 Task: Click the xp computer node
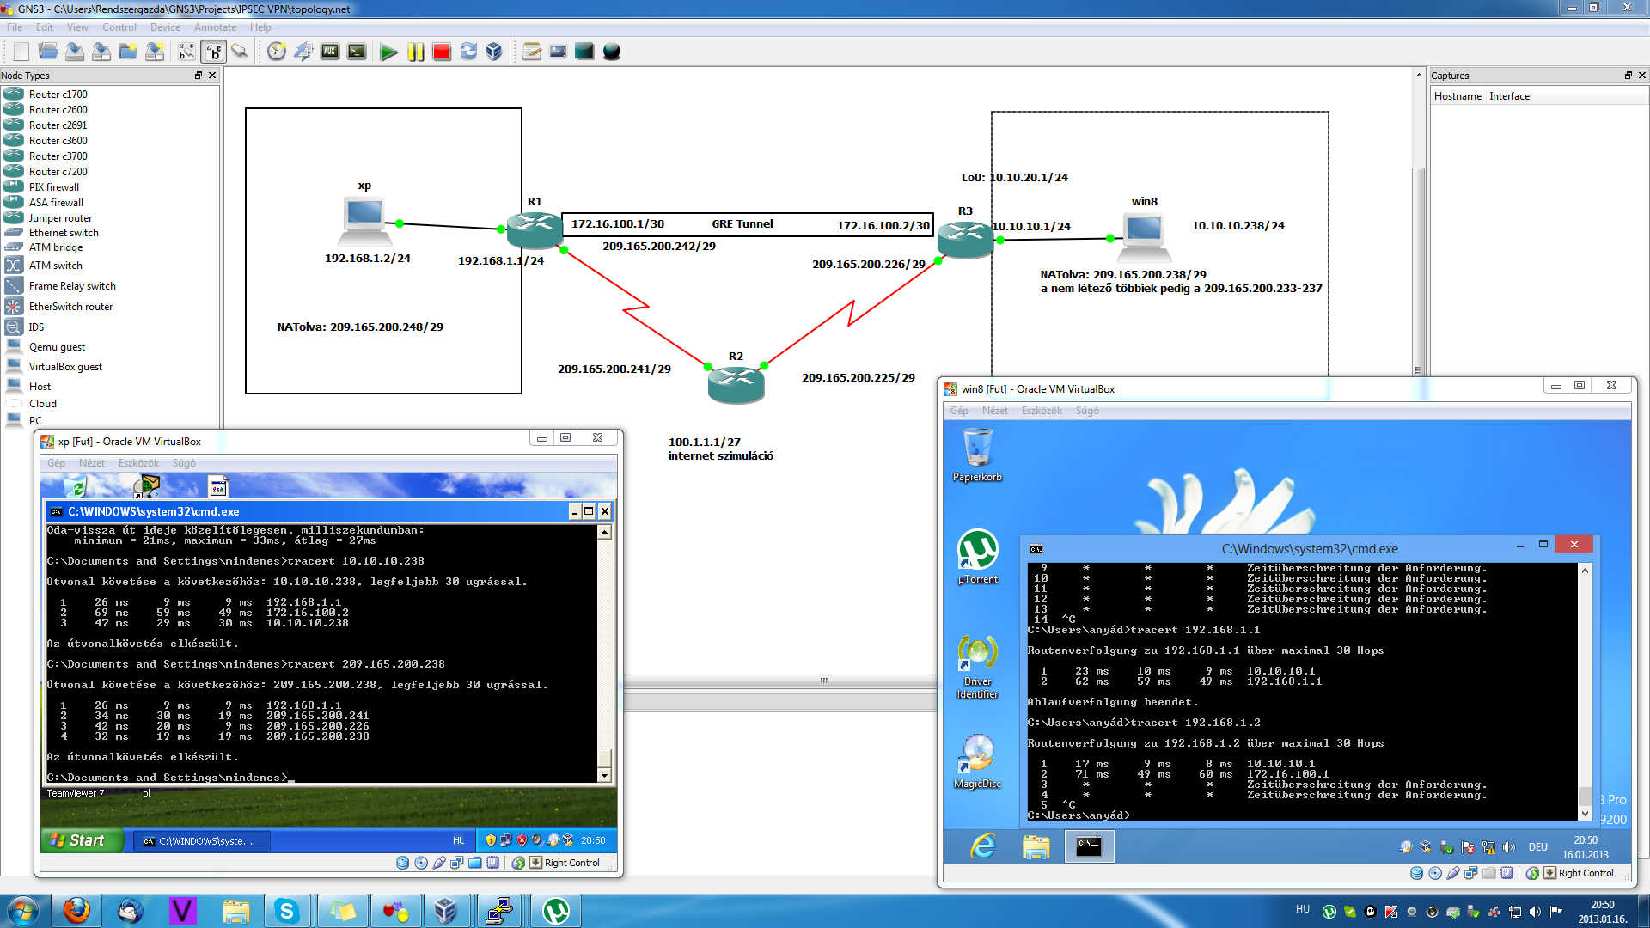click(364, 222)
